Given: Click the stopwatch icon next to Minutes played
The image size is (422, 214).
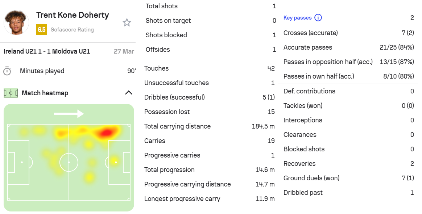Looking at the screenshot, I should point(7,71).
